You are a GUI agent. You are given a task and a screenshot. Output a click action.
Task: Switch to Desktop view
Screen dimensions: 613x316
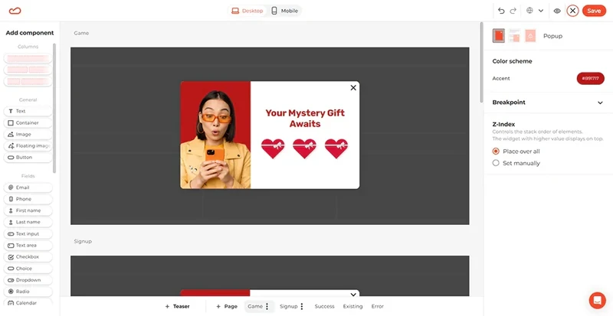(x=247, y=11)
